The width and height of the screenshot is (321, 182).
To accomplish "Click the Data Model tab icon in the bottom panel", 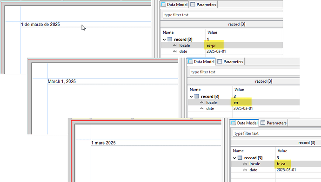I will point(233,123).
